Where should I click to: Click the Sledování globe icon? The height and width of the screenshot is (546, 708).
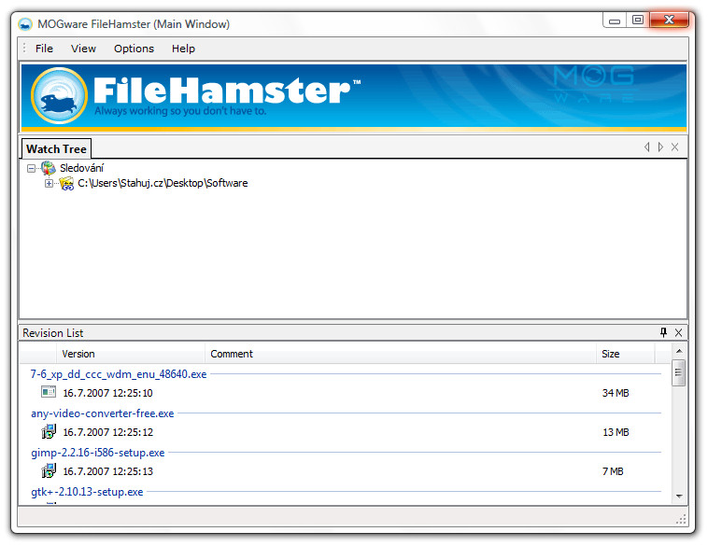tap(49, 168)
